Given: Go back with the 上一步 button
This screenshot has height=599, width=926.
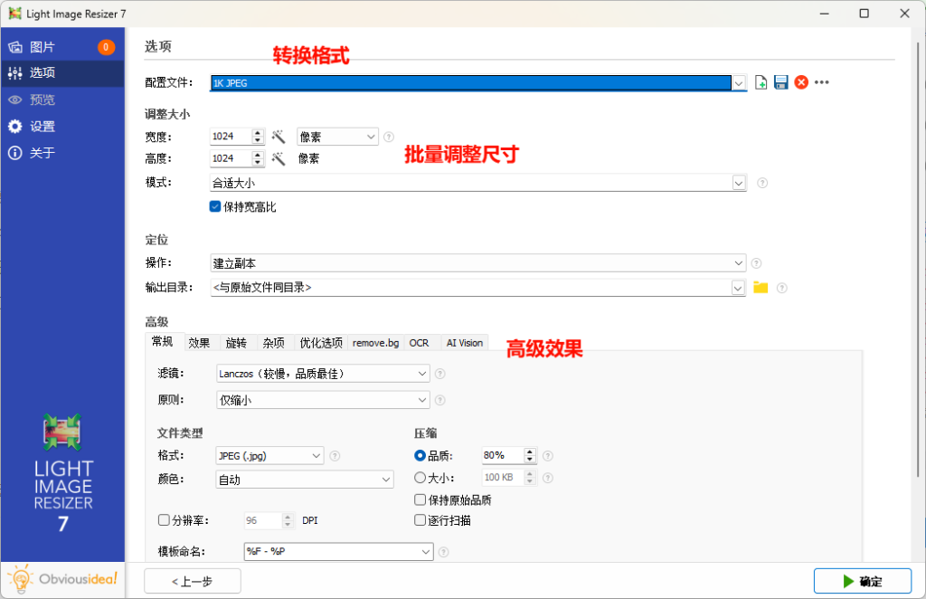Looking at the screenshot, I should (192, 581).
